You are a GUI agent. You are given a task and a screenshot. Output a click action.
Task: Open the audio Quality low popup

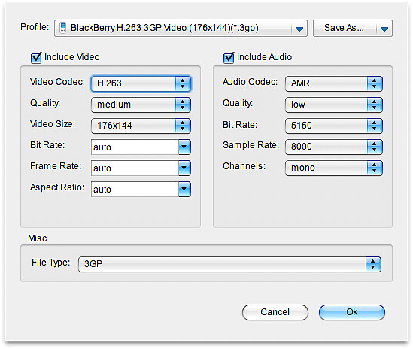point(334,105)
